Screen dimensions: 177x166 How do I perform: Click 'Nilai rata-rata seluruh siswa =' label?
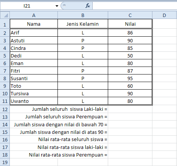73,140
